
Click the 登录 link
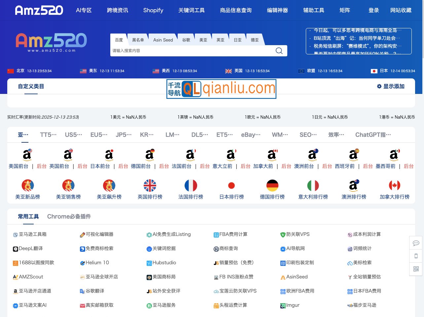[x=373, y=10]
